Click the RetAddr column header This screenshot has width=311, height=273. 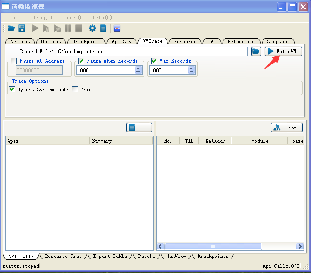pyautogui.click(x=215, y=141)
